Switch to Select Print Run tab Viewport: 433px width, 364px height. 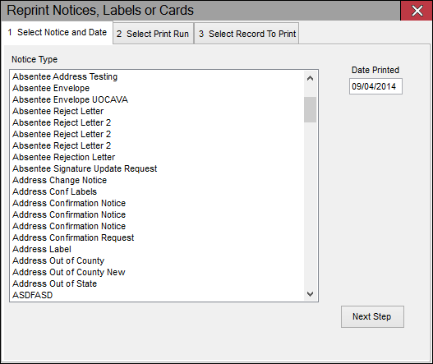click(x=153, y=34)
